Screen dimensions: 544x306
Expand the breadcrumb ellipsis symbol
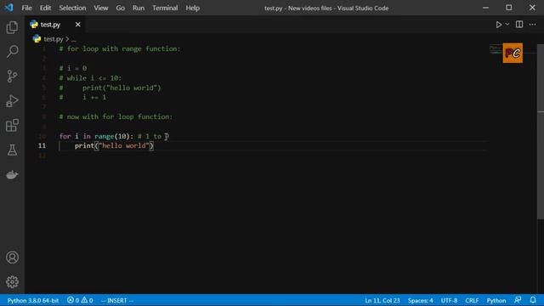[x=74, y=39]
